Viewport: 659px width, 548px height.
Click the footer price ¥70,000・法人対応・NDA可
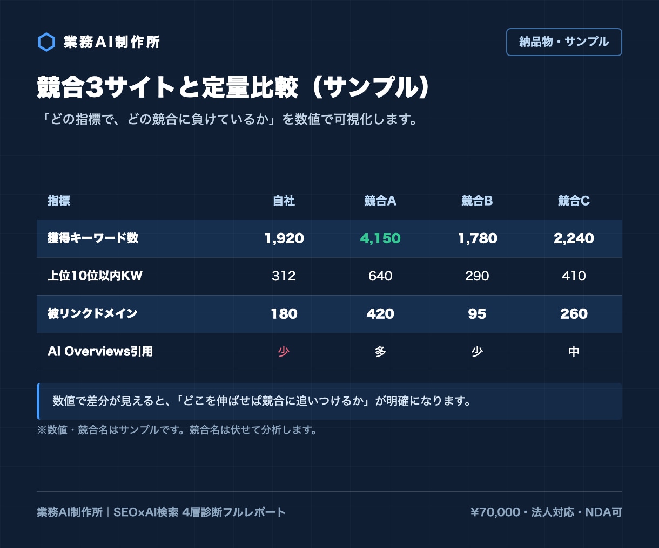pos(546,512)
